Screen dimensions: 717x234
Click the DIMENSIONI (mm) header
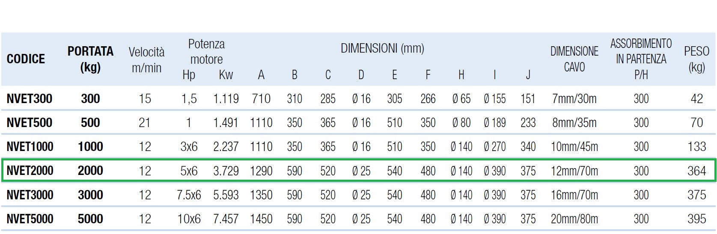[x=382, y=48]
